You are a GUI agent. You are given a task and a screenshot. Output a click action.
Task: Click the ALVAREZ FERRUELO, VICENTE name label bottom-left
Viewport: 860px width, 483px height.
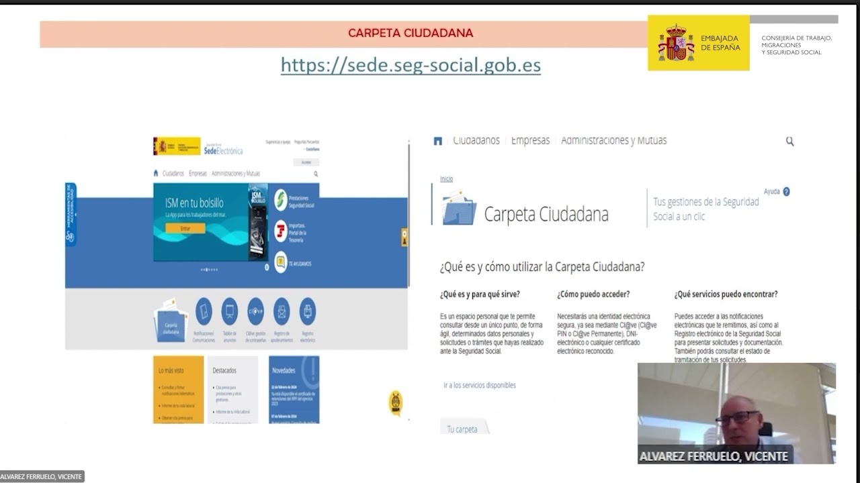click(42, 477)
